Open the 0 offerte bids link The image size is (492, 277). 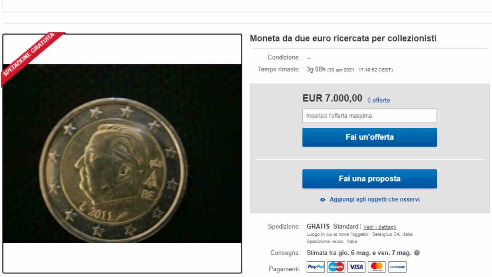tap(379, 100)
